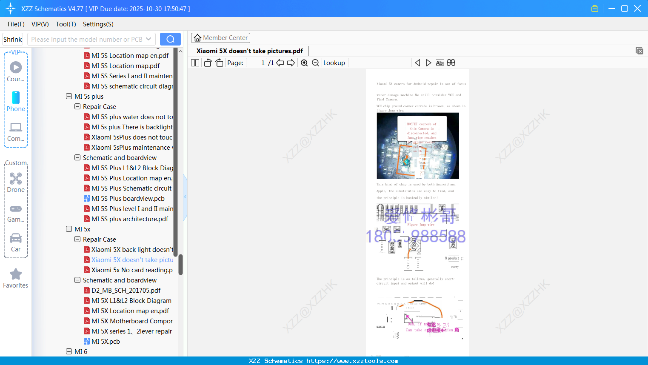Click the model number search field
The width and height of the screenshot is (648, 365).
tap(87, 39)
